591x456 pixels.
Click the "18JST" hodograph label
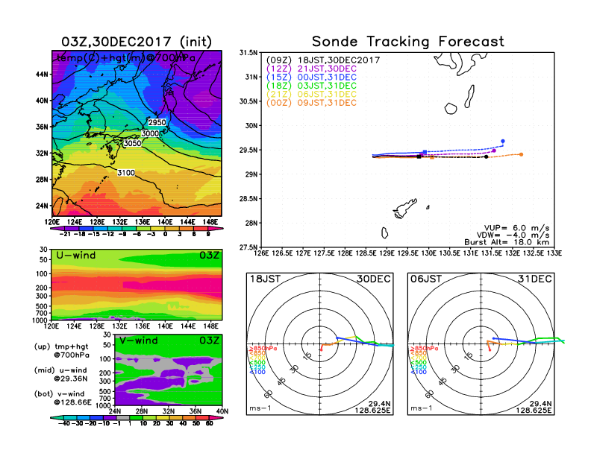tap(266, 279)
